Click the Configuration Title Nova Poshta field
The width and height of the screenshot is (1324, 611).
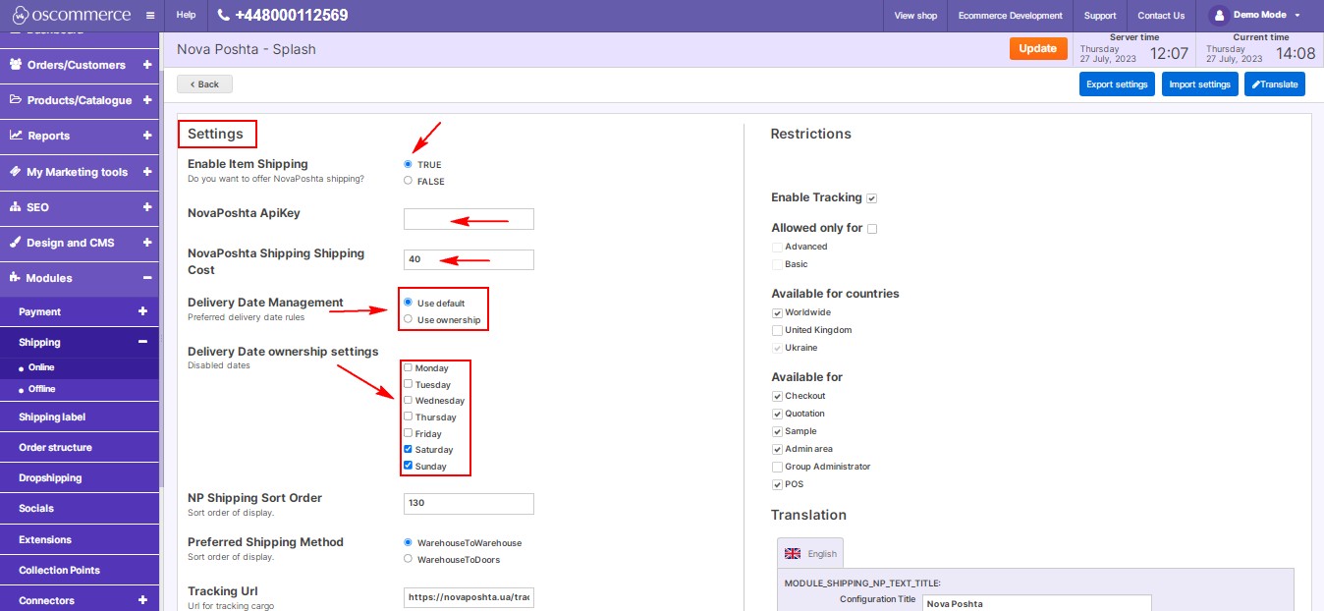[x=1036, y=602]
